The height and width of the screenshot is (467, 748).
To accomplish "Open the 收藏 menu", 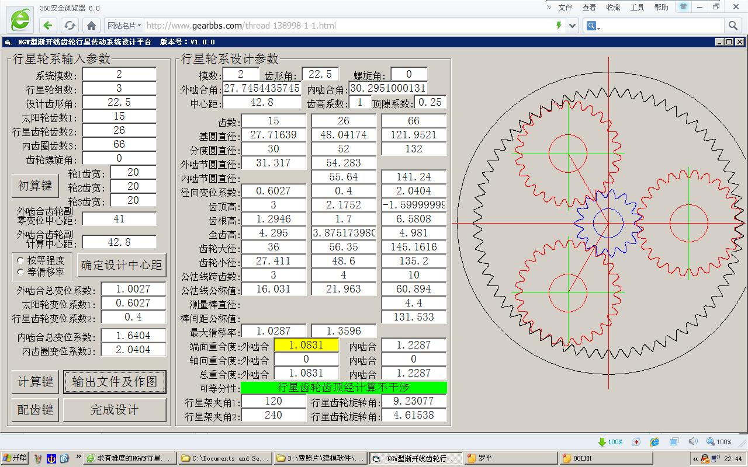I will tap(613, 7).
